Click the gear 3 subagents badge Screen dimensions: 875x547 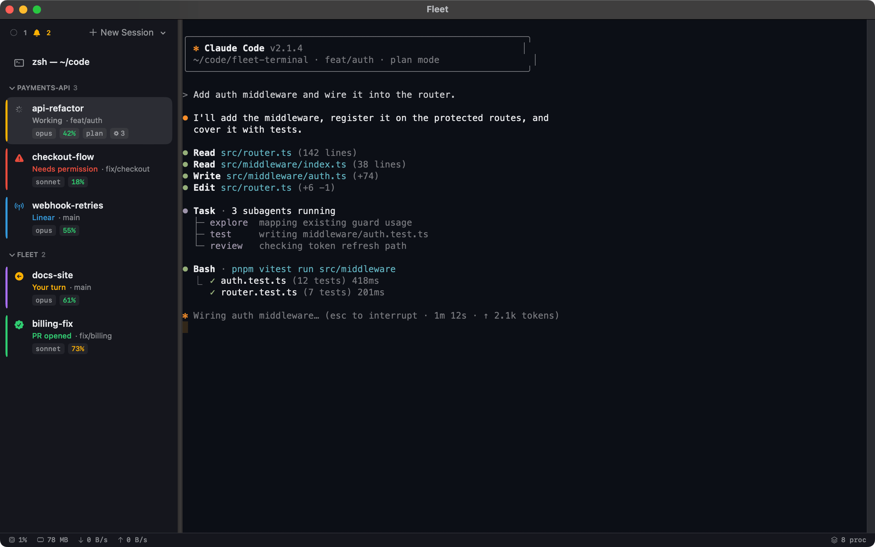[x=119, y=133]
